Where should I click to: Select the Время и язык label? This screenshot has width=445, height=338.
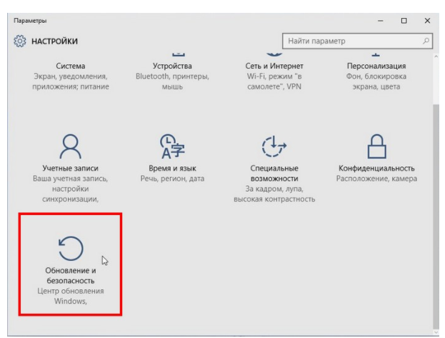(x=172, y=168)
